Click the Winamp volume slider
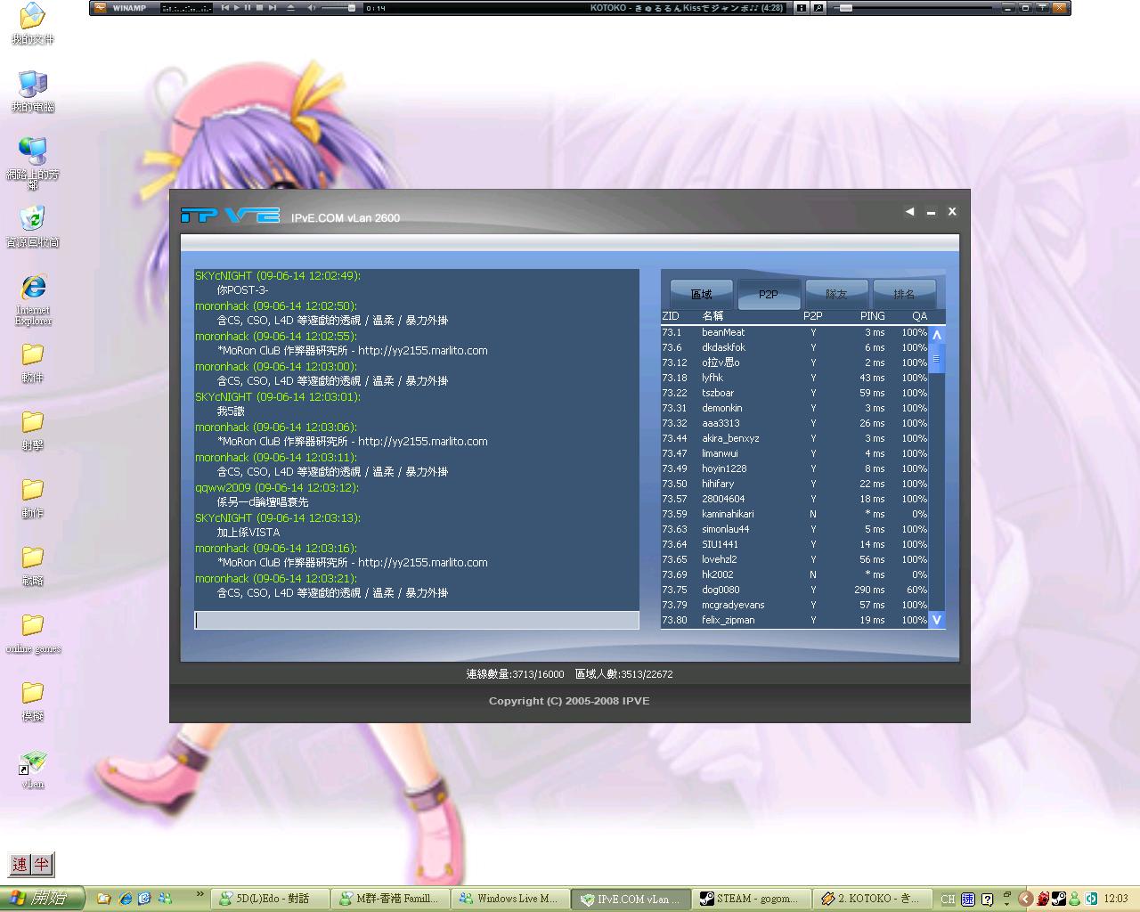 pyautogui.click(x=337, y=8)
